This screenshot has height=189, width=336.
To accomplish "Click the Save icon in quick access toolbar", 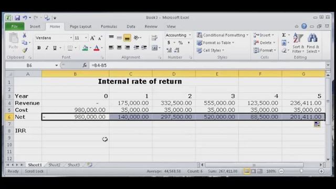I will pos(17,18).
